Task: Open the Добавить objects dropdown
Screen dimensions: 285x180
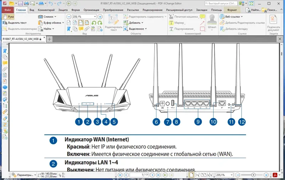Action: click(x=133, y=23)
